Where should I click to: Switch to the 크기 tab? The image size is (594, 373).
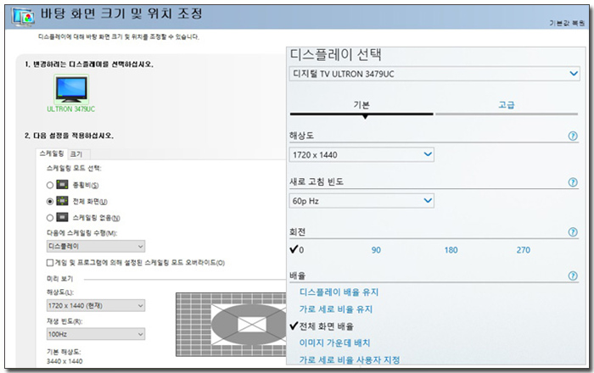pos(76,153)
